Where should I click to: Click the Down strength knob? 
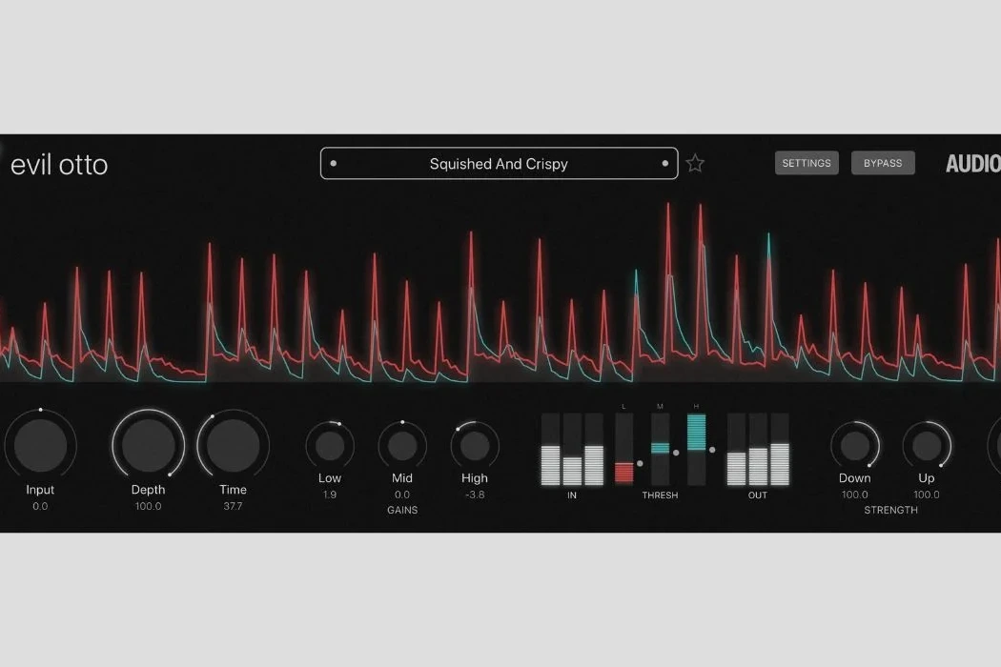[855, 445]
